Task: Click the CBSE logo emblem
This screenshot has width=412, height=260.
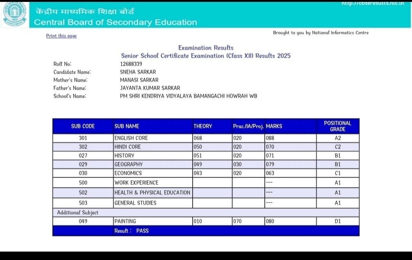Action: [x=15, y=14]
